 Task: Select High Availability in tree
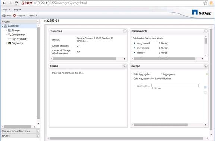pyautogui.click(x=19, y=39)
